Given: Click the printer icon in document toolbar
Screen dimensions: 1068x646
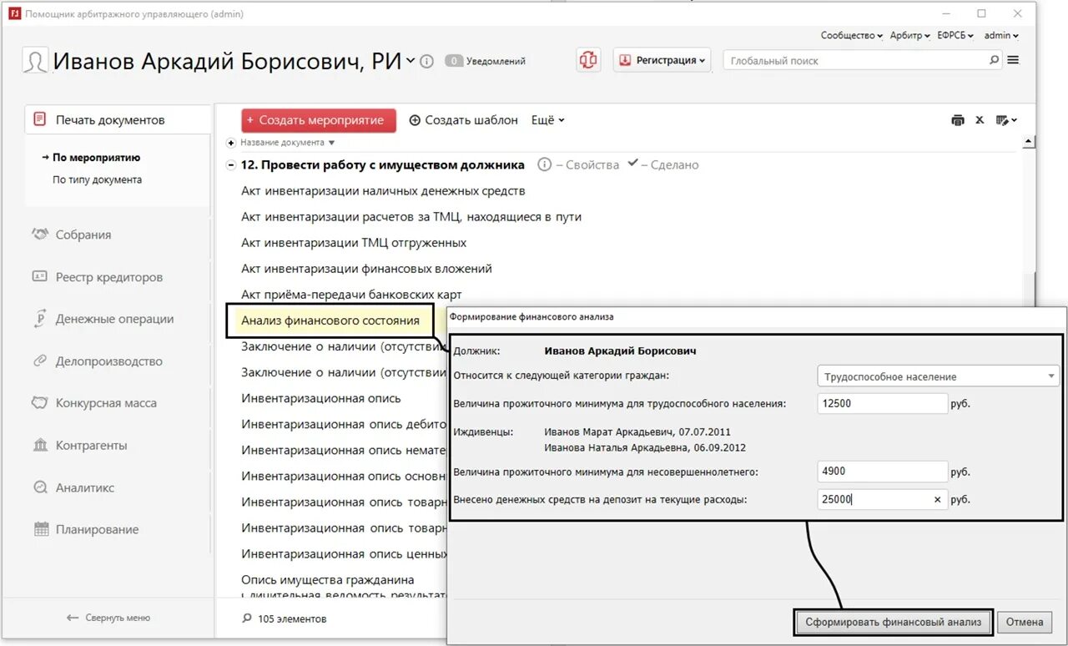Looking at the screenshot, I should (958, 120).
